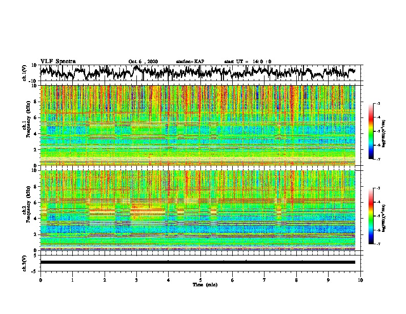Click the ch.1(V) waveform trace panel
Viewport: 406px width, 314px height.
point(200,73)
